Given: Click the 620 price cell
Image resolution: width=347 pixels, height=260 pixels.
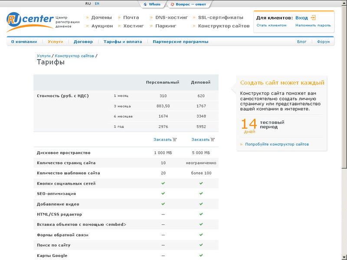Looking at the screenshot, I should click(201, 96).
